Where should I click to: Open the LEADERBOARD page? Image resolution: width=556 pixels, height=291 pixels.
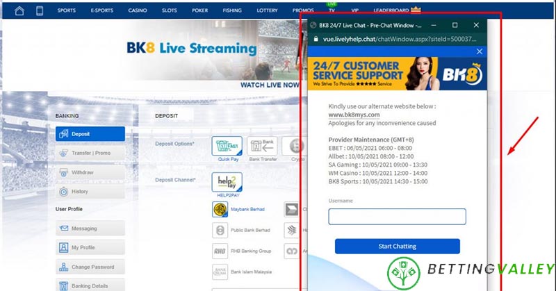click(391, 10)
